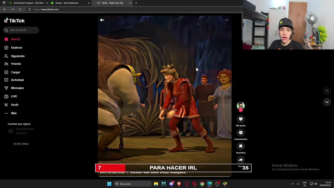The image size is (334, 188).
Task: Click the Para ti home icon
Action: coord(6,39)
